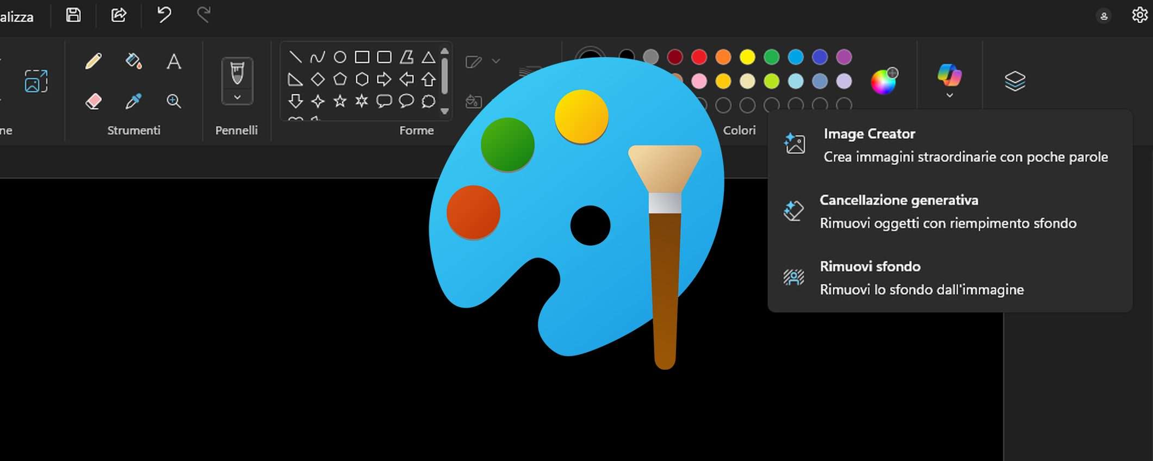Click the Save icon
Screen dimensions: 1153x461
[x=73, y=15]
